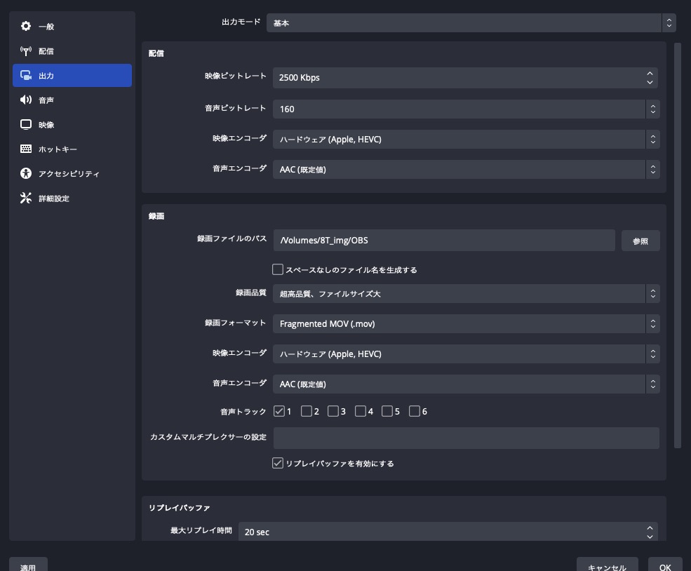The image size is (691, 571).
Task: Click the output icon beside 出力
Action: 26,75
